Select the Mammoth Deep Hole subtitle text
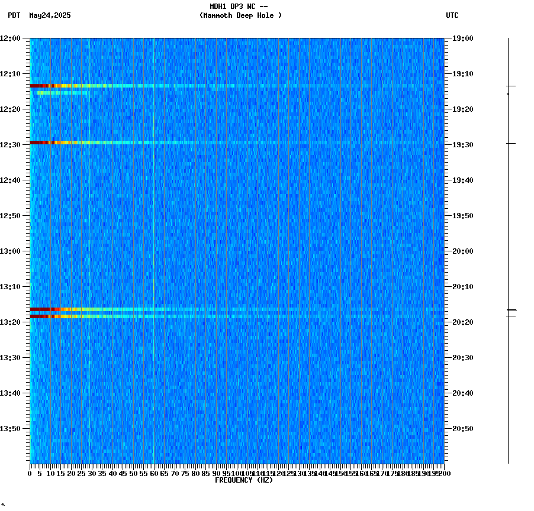Image resolution: width=534 pixels, height=511 pixels. tap(240, 16)
